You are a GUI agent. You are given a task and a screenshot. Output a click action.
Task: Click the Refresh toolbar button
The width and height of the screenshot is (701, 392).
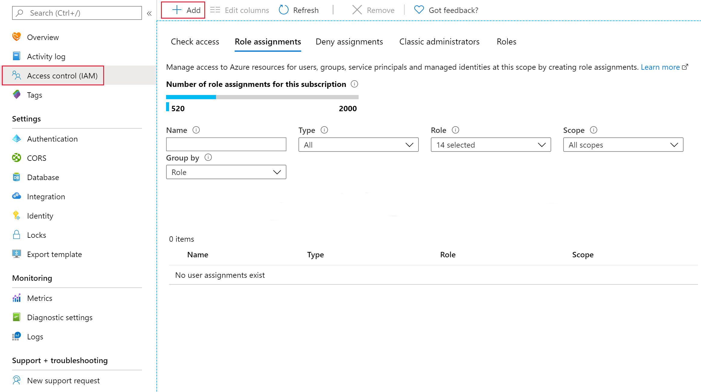click(x=299, y=10)
